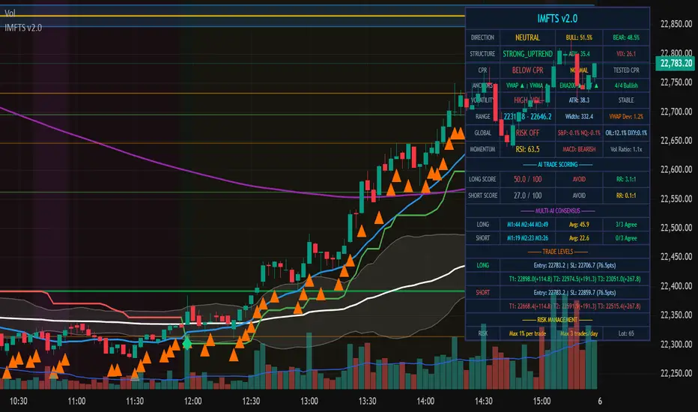Click the MULTI-AI CONSENSUS section header
698x412 pixels.
(557, 210)
